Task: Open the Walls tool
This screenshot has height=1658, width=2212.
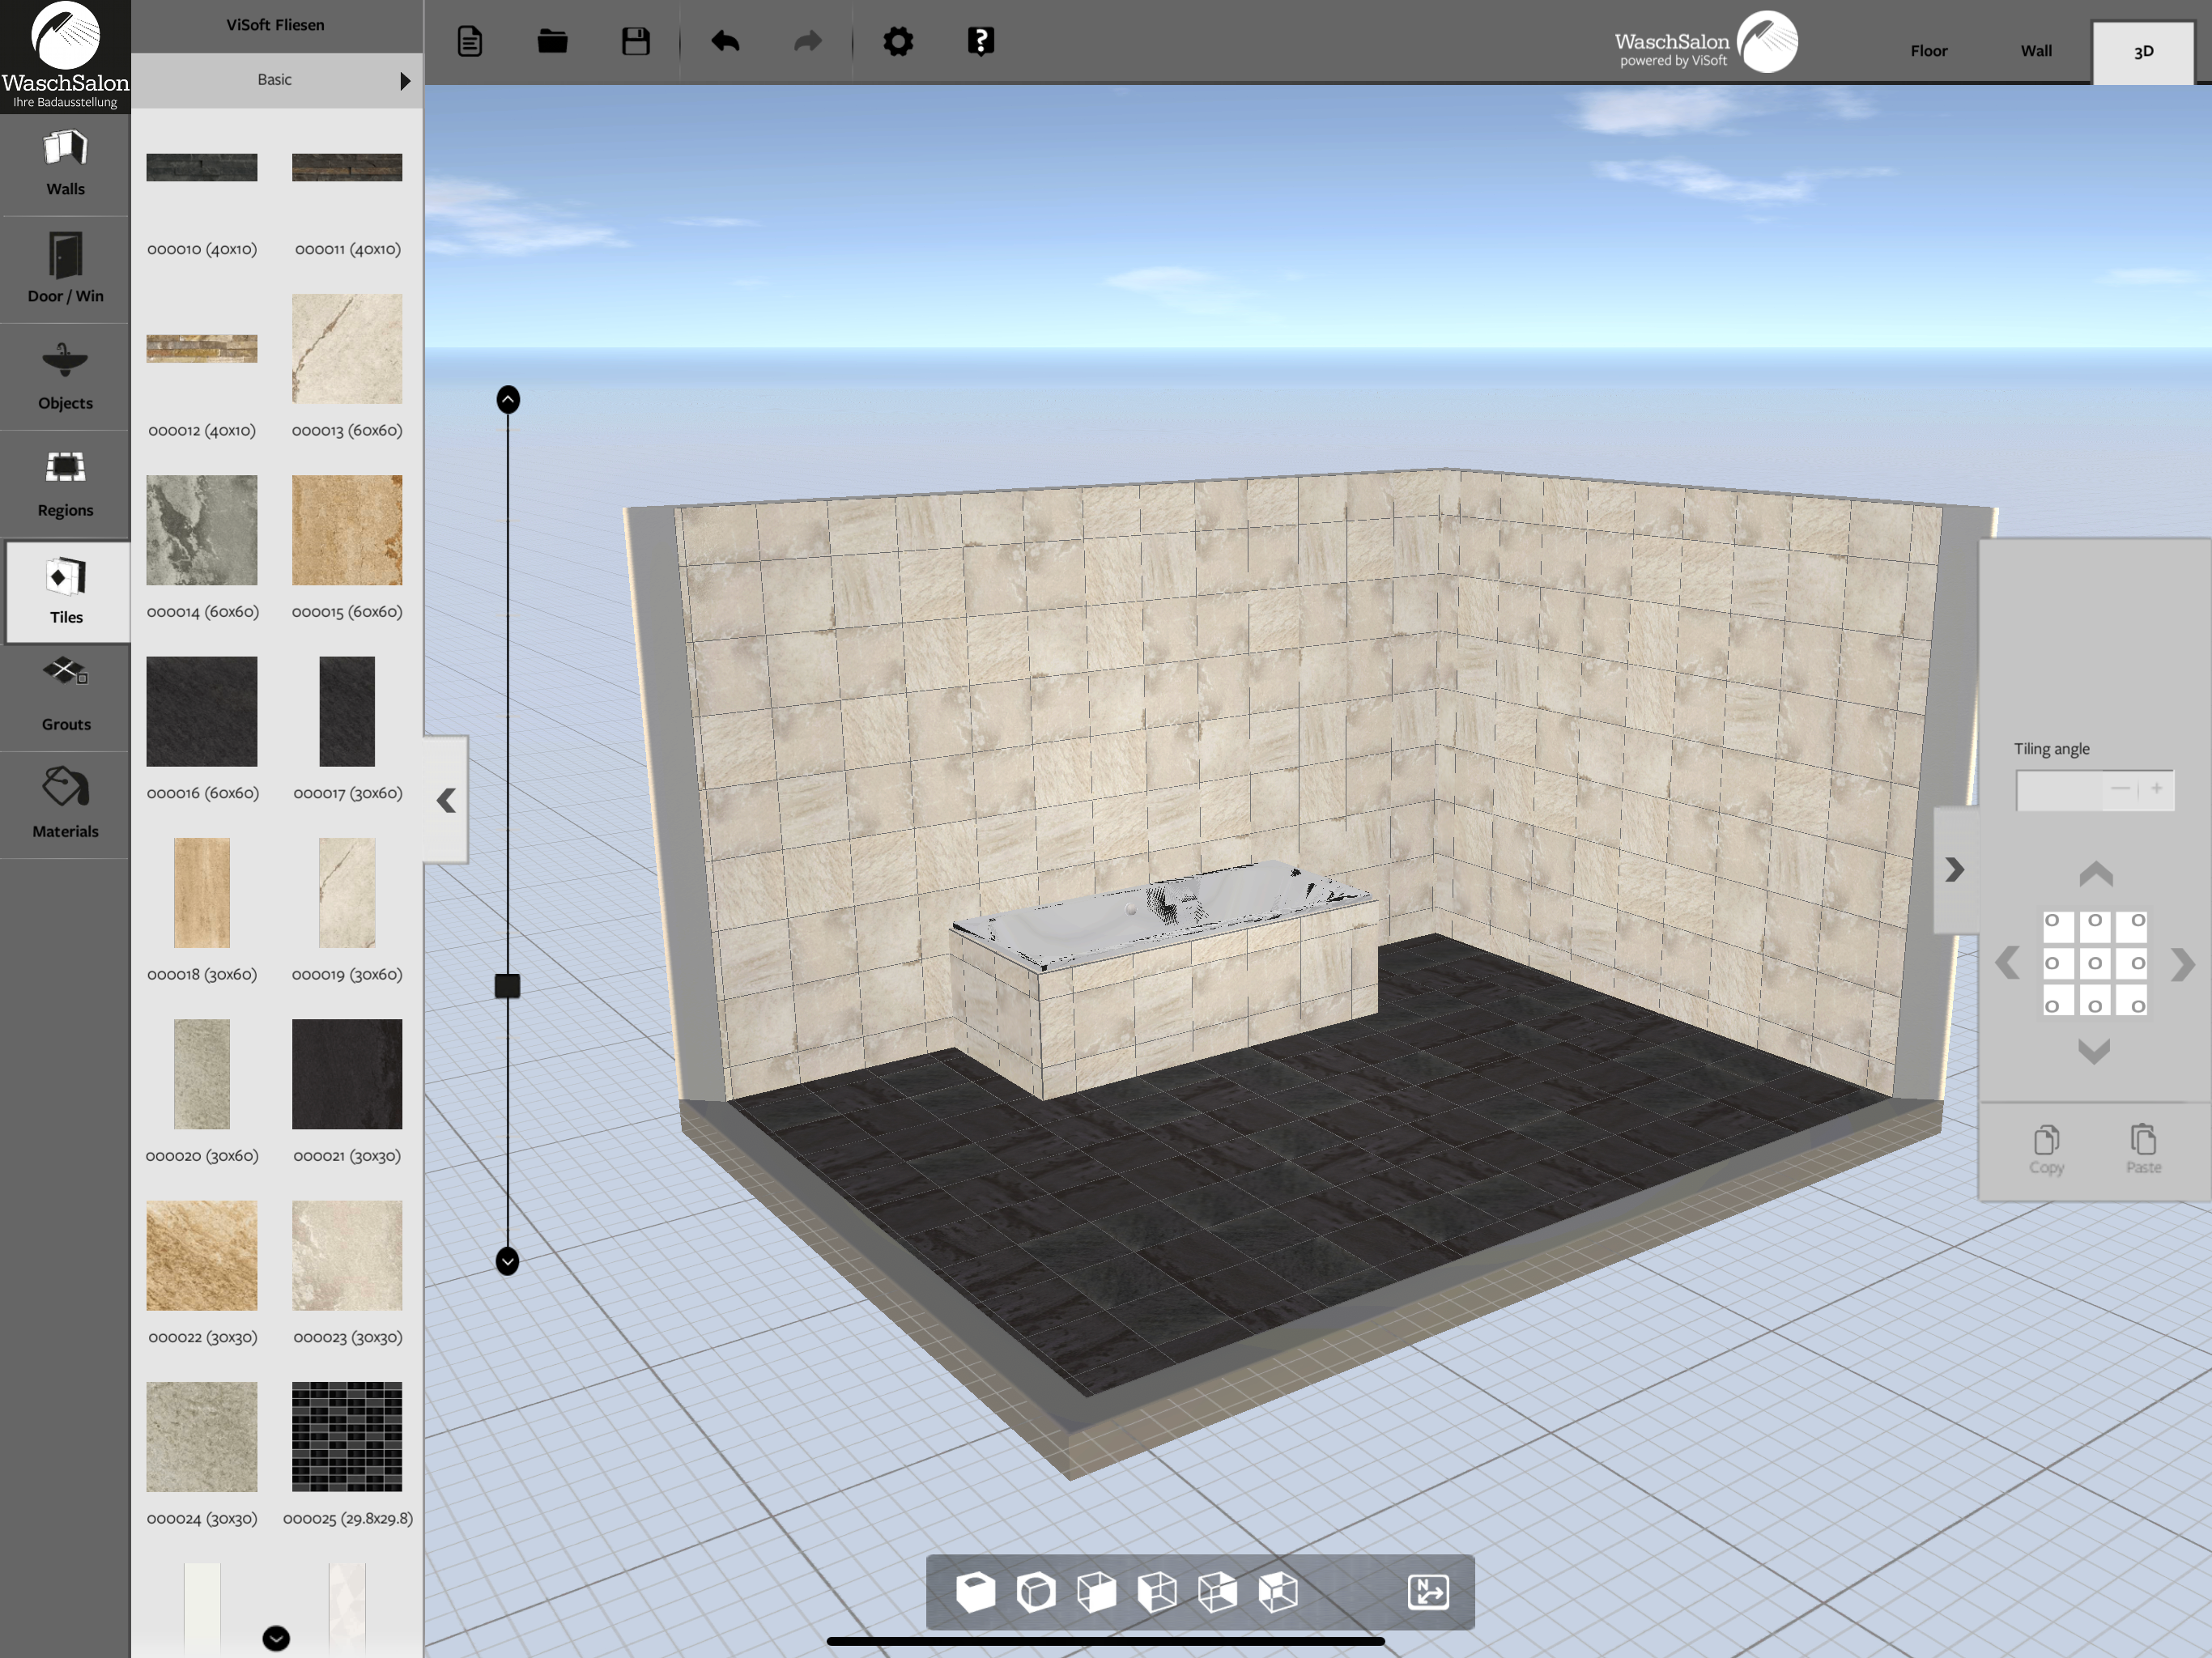Action: [x=65, y=164]
